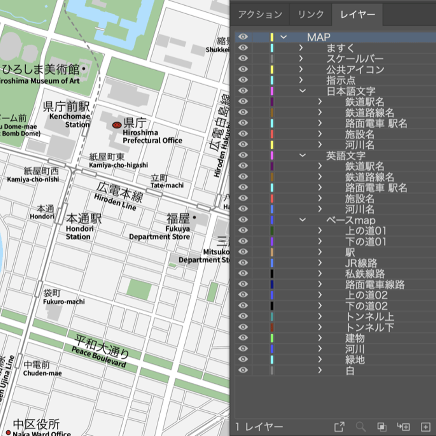Expand the 河川 sublayer
This screenshot has height=436, width=436.
[x=320, y=349]
